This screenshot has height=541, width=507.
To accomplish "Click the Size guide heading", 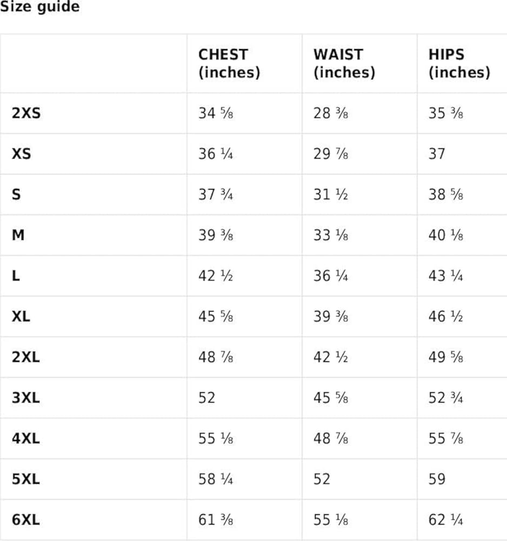I will 39,7.
